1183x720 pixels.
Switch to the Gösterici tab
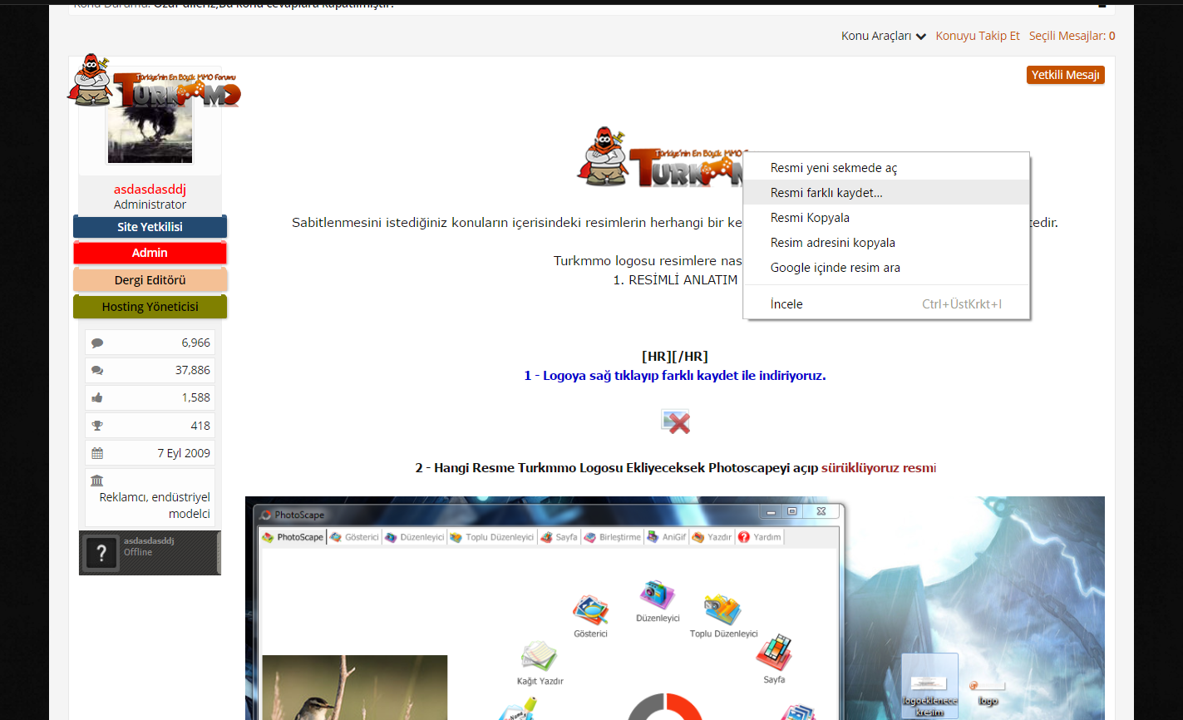[354, 537]
